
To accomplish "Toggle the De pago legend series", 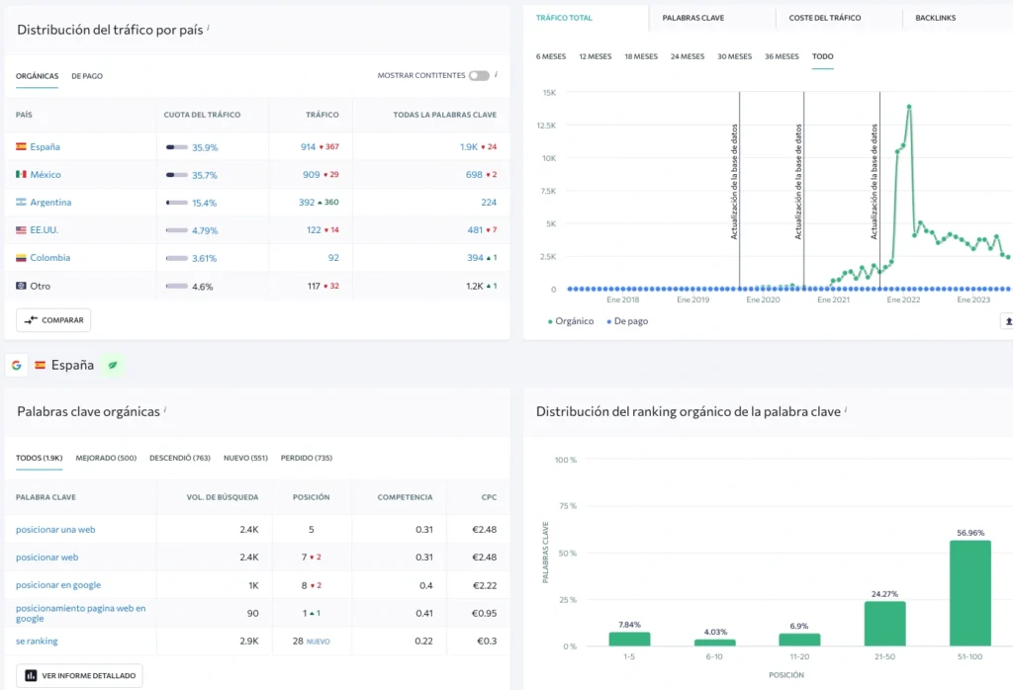I will (627, 321).
